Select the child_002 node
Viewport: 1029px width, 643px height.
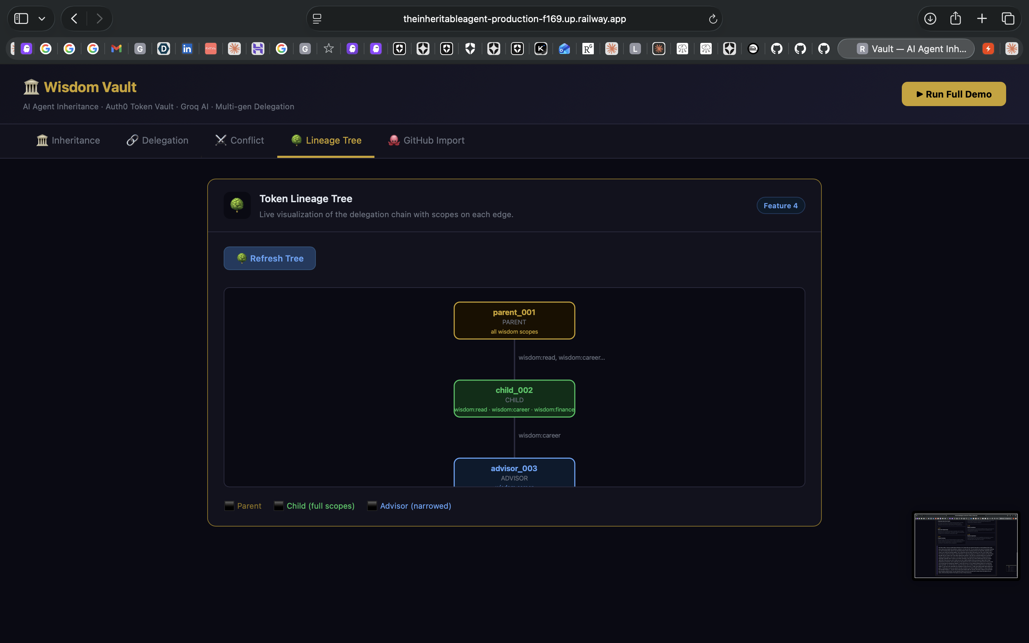point(514,398)
